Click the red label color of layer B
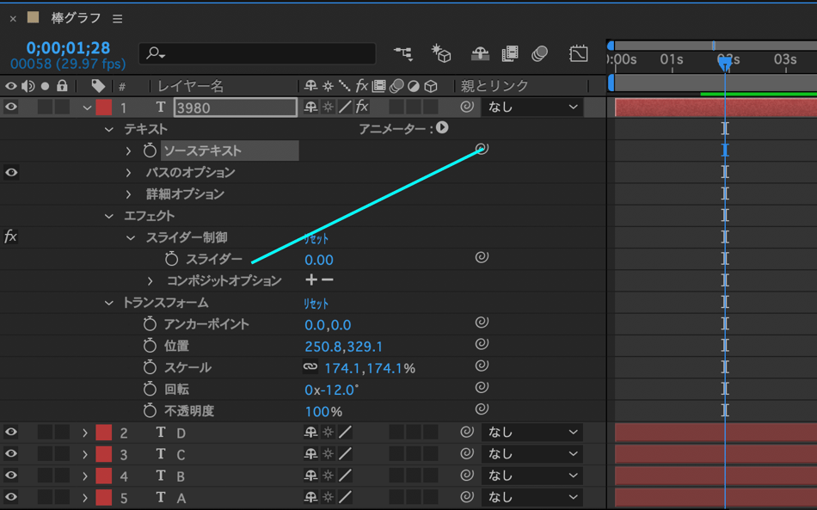Screen dimensions: 817x510 [x=104, y=476]
